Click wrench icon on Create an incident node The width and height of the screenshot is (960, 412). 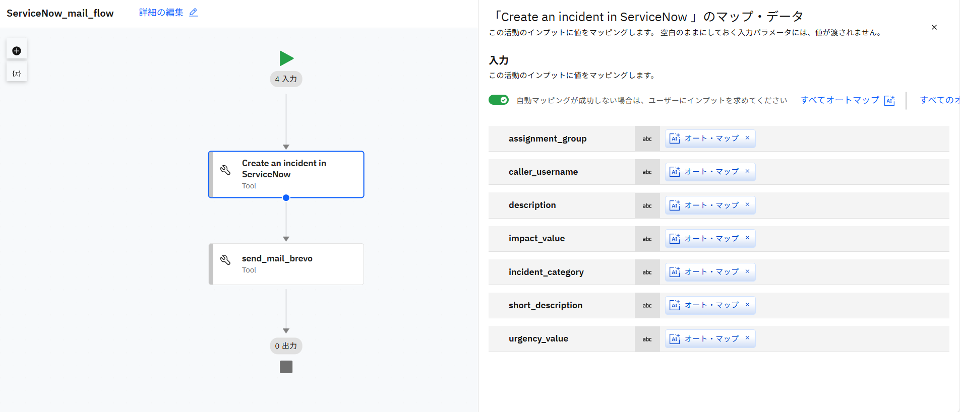[225, 170]
